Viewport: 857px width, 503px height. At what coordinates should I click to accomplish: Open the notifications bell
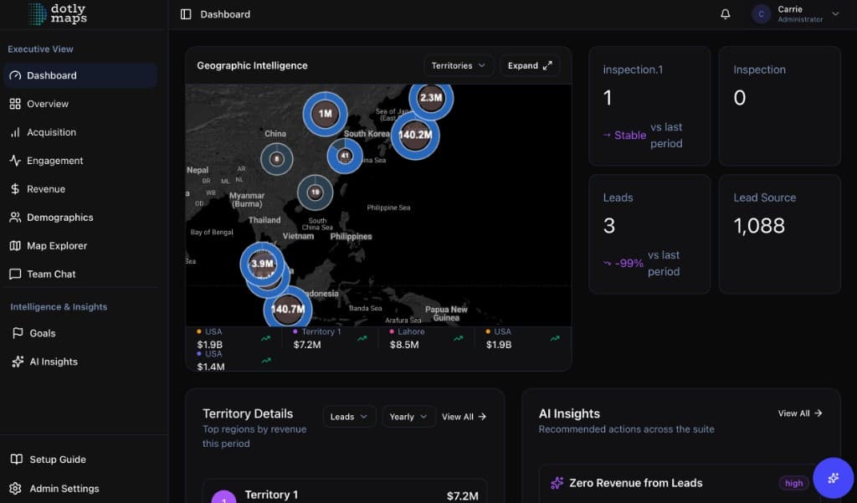(x=726, y=14)
